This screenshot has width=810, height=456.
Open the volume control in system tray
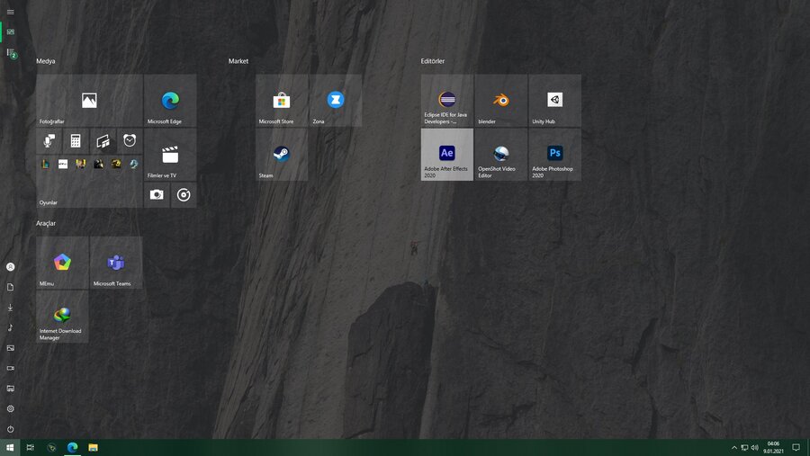pos(754,447)
